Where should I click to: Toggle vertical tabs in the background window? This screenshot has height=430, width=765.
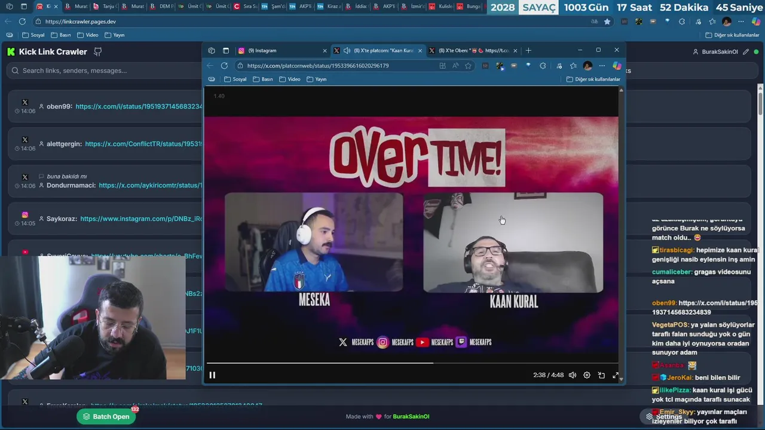click(x=24, y=7)
